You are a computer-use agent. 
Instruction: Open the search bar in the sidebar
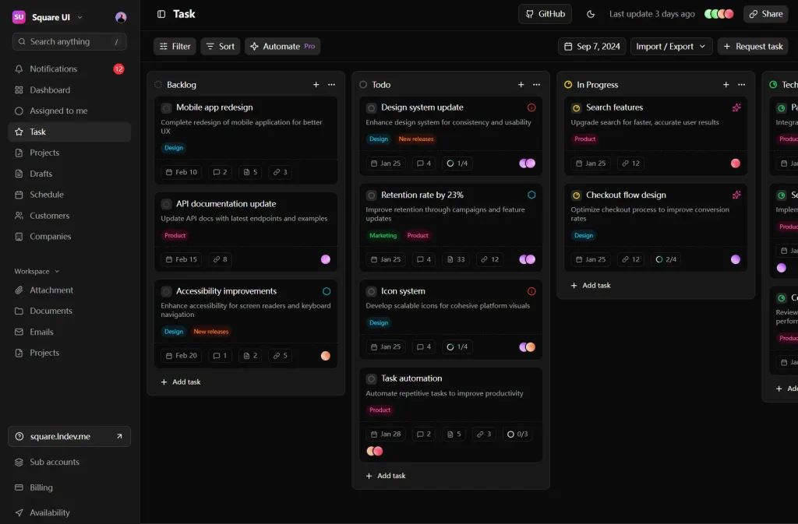pyautogui.click(x=69, y=41)
